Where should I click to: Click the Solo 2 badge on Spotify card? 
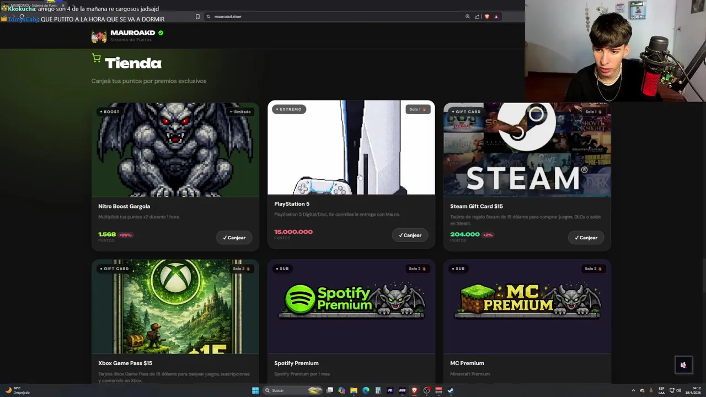point(418,269)
